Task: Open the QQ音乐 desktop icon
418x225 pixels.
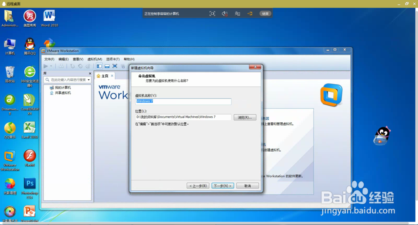Action: pyautogui.click(x=10, y=131)
